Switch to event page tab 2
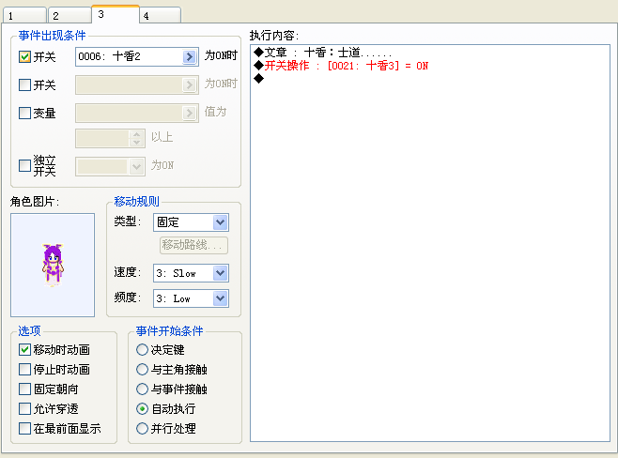Image resolution: width=618 pixels, height=458 pixels. pyautogui.click(x=70, y=16)
